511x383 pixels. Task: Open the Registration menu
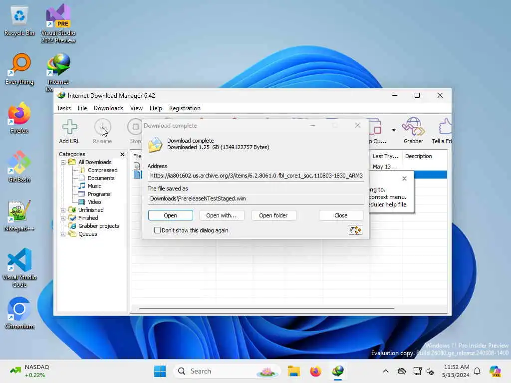tap(185, 108)
